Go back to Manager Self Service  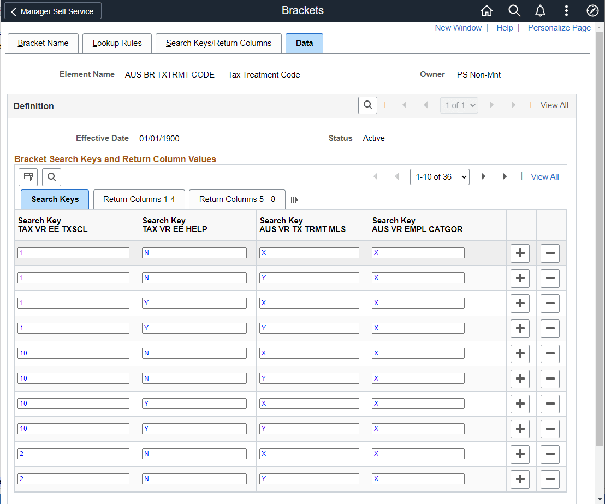tap(53, 11)
